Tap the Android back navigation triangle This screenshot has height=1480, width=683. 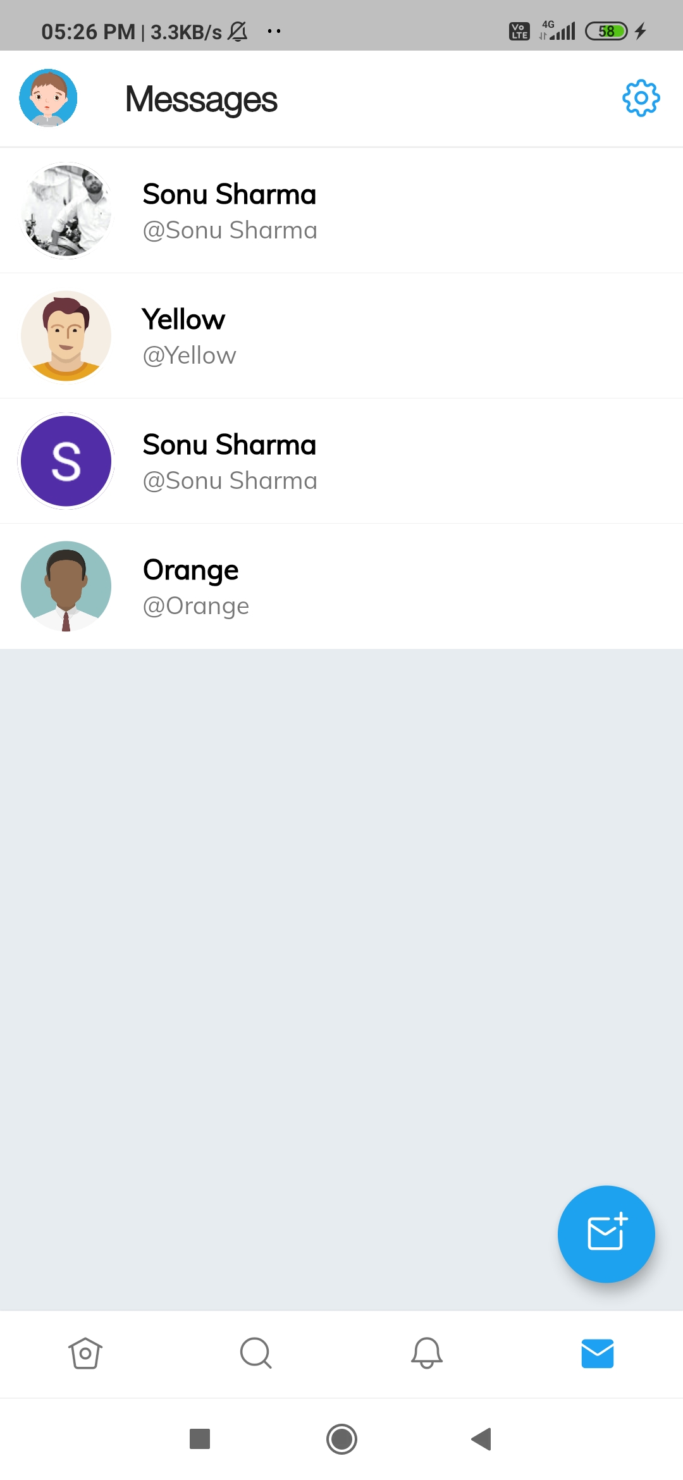(x=482, y=1439)
